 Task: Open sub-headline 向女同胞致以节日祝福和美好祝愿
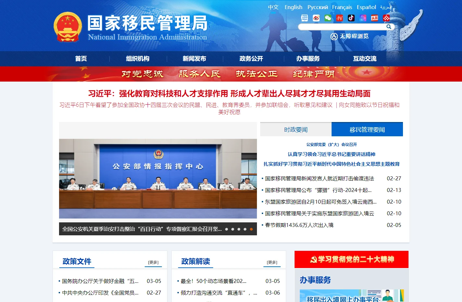(x=369, y=105)
